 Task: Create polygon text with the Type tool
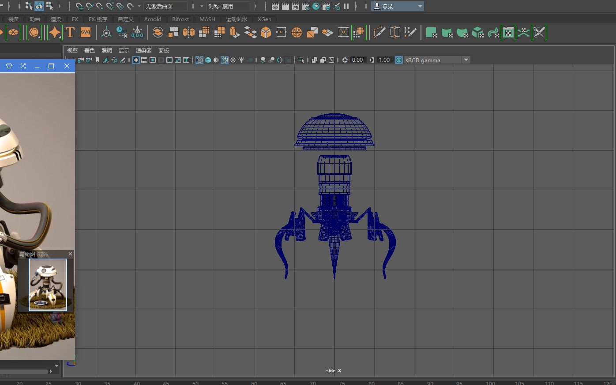(x=69, y=32)
